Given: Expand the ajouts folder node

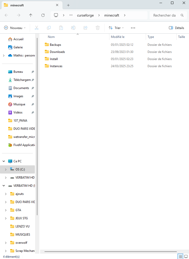Looking at the screenshot, I should pyautogui.click(x=6, y=194).
